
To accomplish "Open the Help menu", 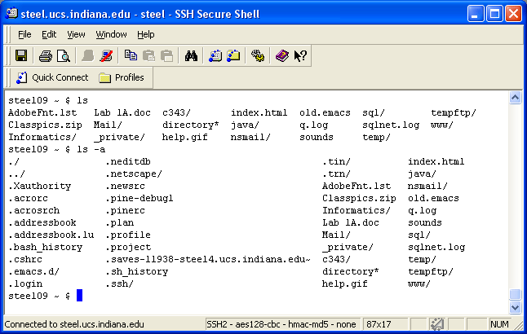I will [146, 34].
